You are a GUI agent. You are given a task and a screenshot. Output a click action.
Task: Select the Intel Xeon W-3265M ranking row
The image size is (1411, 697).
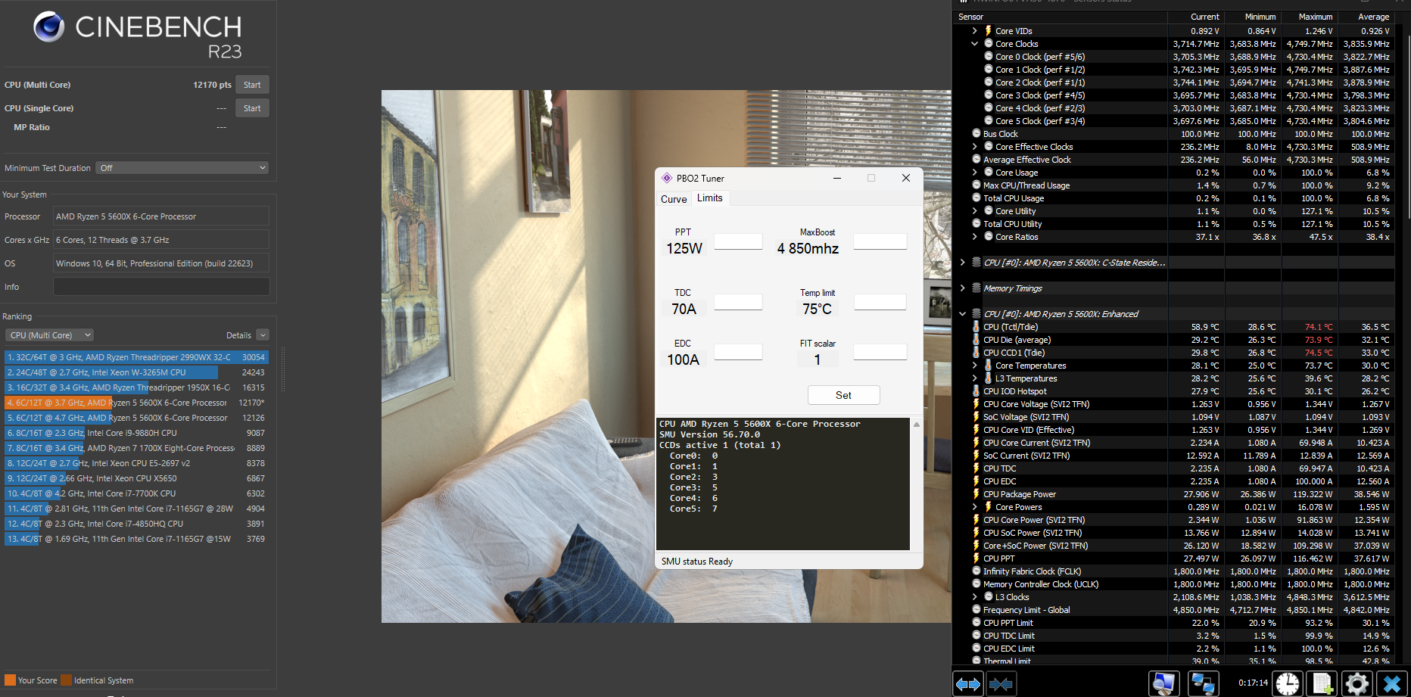tap(136, 372)
